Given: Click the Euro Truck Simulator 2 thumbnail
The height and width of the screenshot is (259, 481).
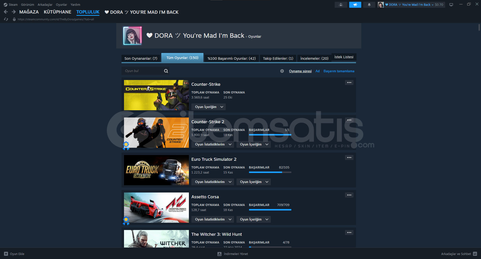Looking at the screenshot, I should pos(156,170).
